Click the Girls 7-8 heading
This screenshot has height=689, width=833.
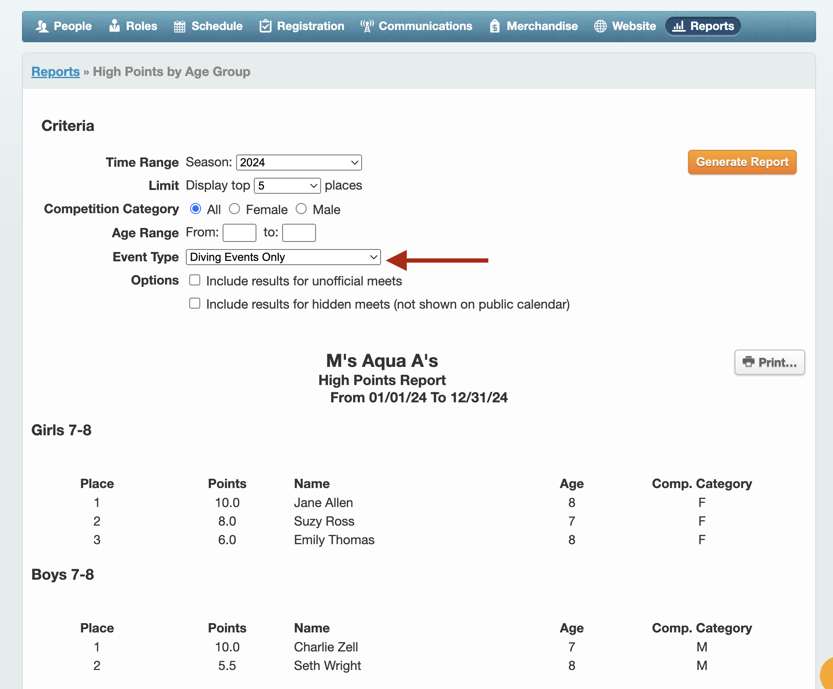click(x=61, y=430)
